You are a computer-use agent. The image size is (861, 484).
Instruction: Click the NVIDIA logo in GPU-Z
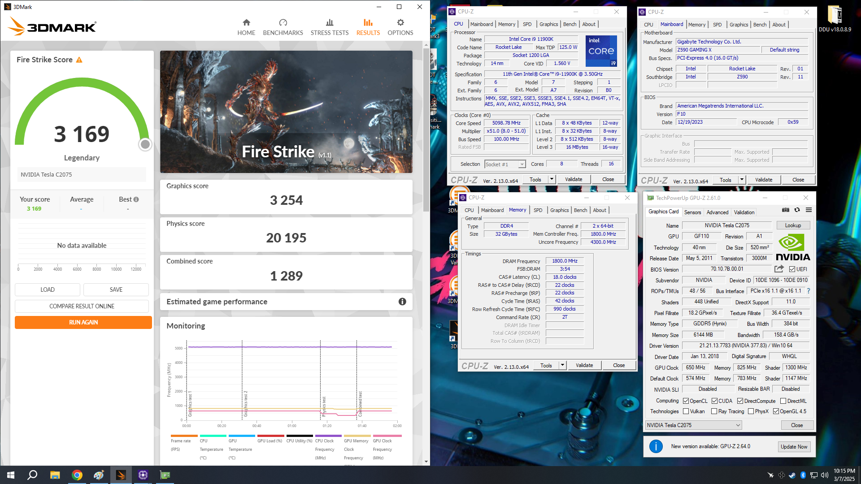[x=793, y=247]
